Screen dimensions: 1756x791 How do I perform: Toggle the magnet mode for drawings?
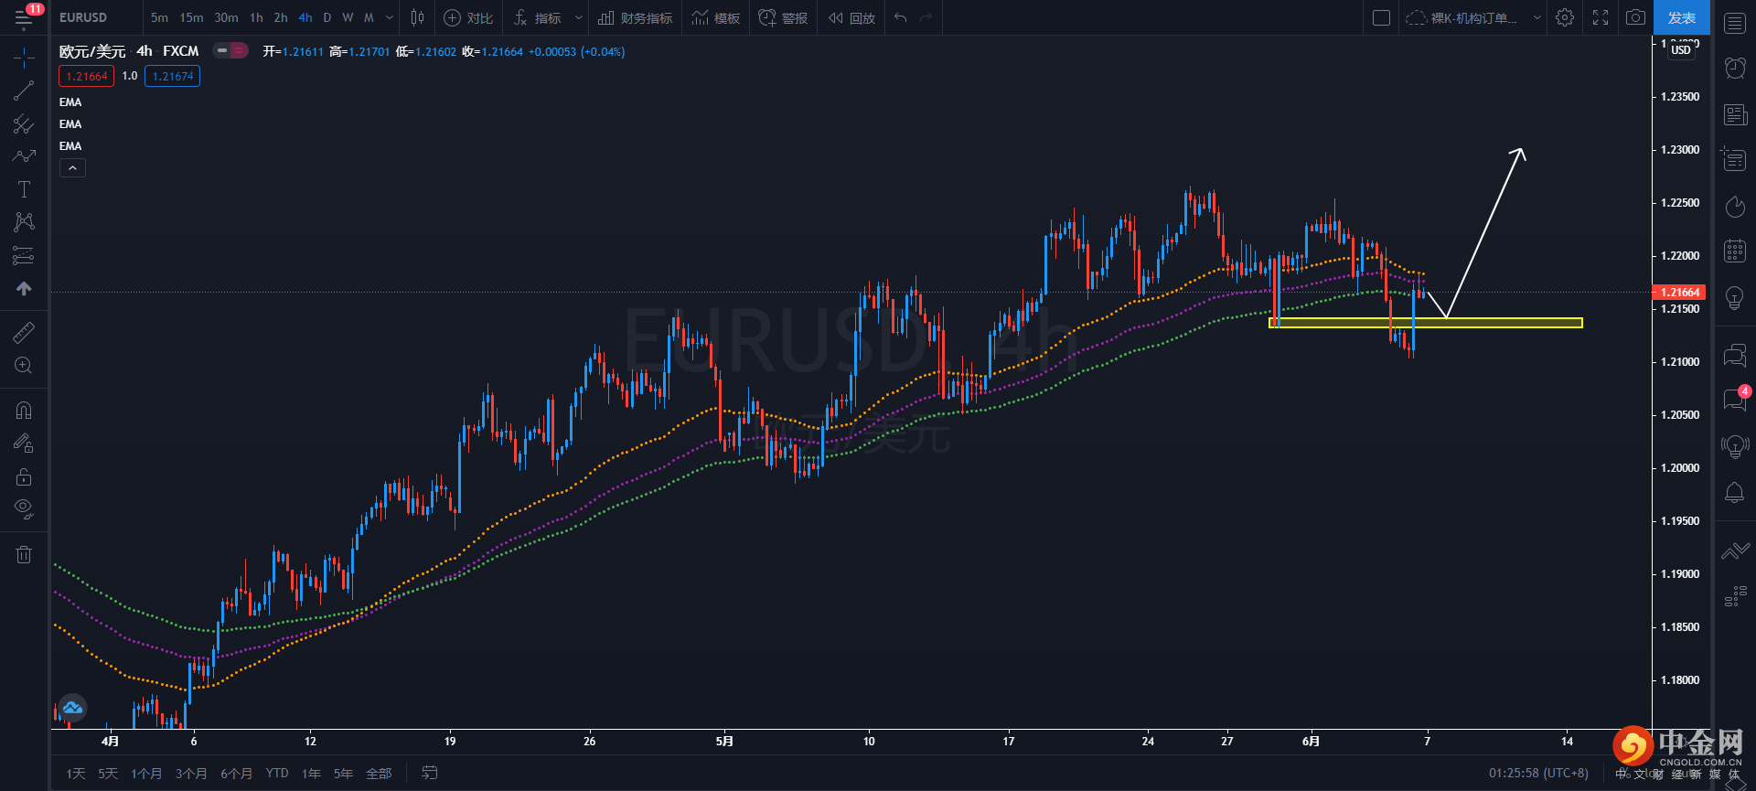tap(24, 411)
